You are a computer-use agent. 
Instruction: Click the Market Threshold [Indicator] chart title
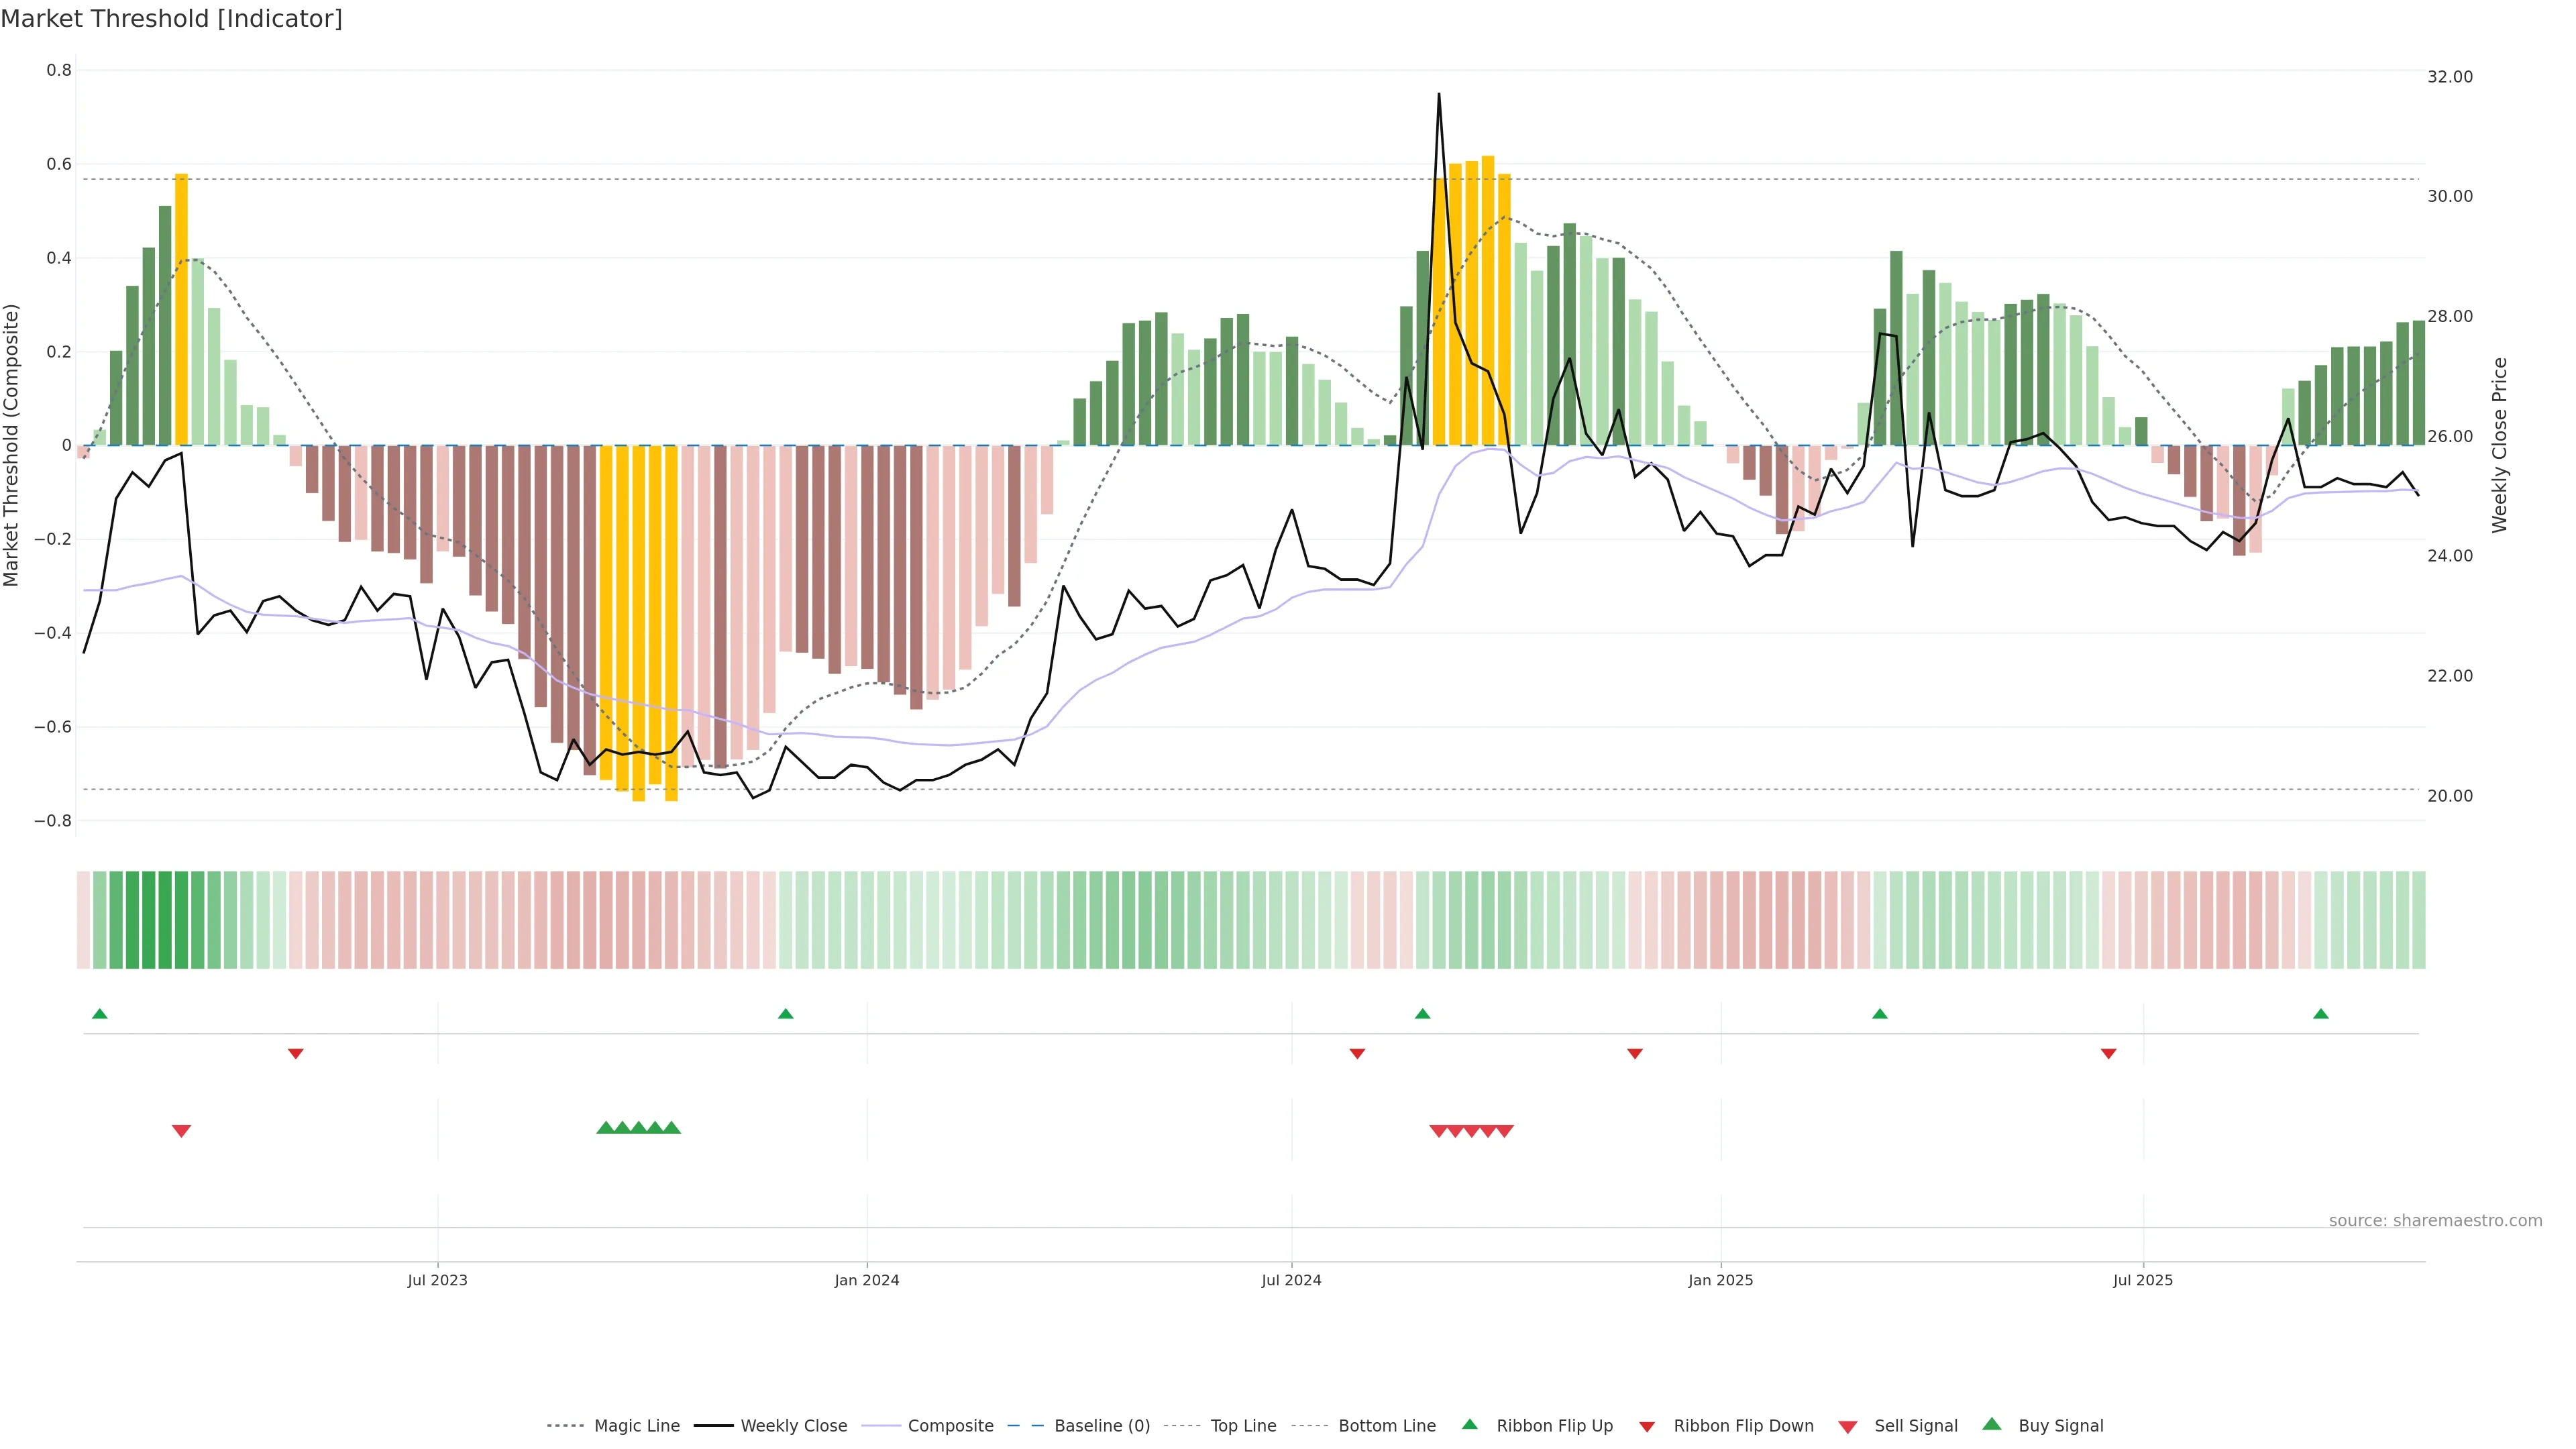pyautogui.click(x=171, y=19)
